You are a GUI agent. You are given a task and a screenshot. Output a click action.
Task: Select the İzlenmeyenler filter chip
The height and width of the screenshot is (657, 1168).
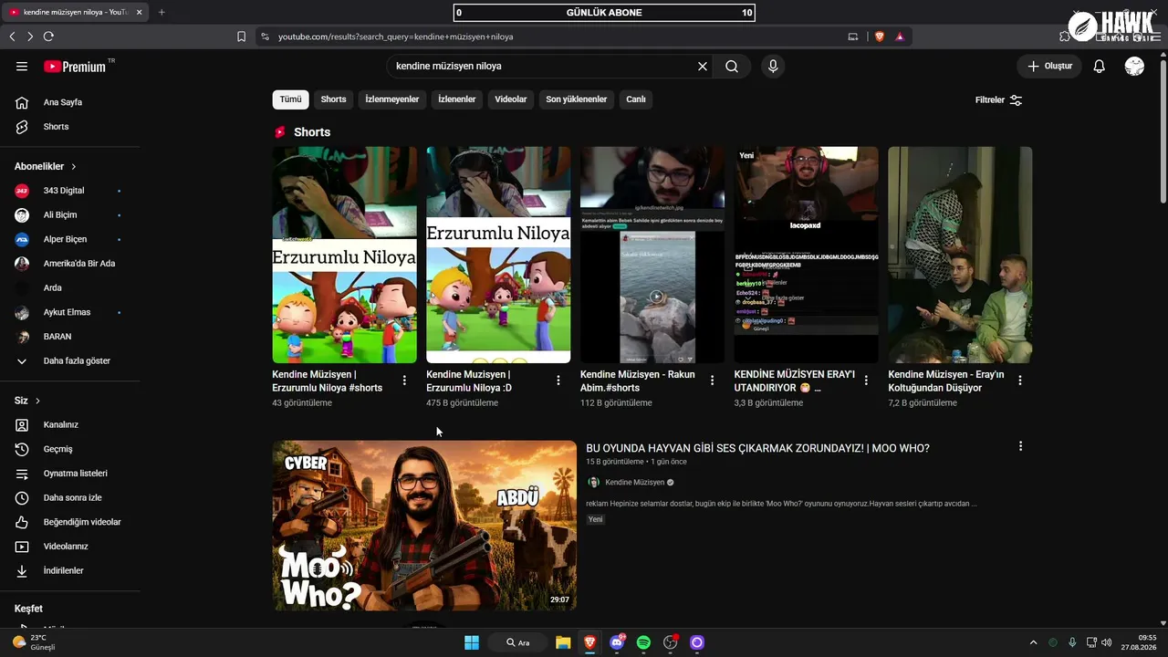(392, 99)
